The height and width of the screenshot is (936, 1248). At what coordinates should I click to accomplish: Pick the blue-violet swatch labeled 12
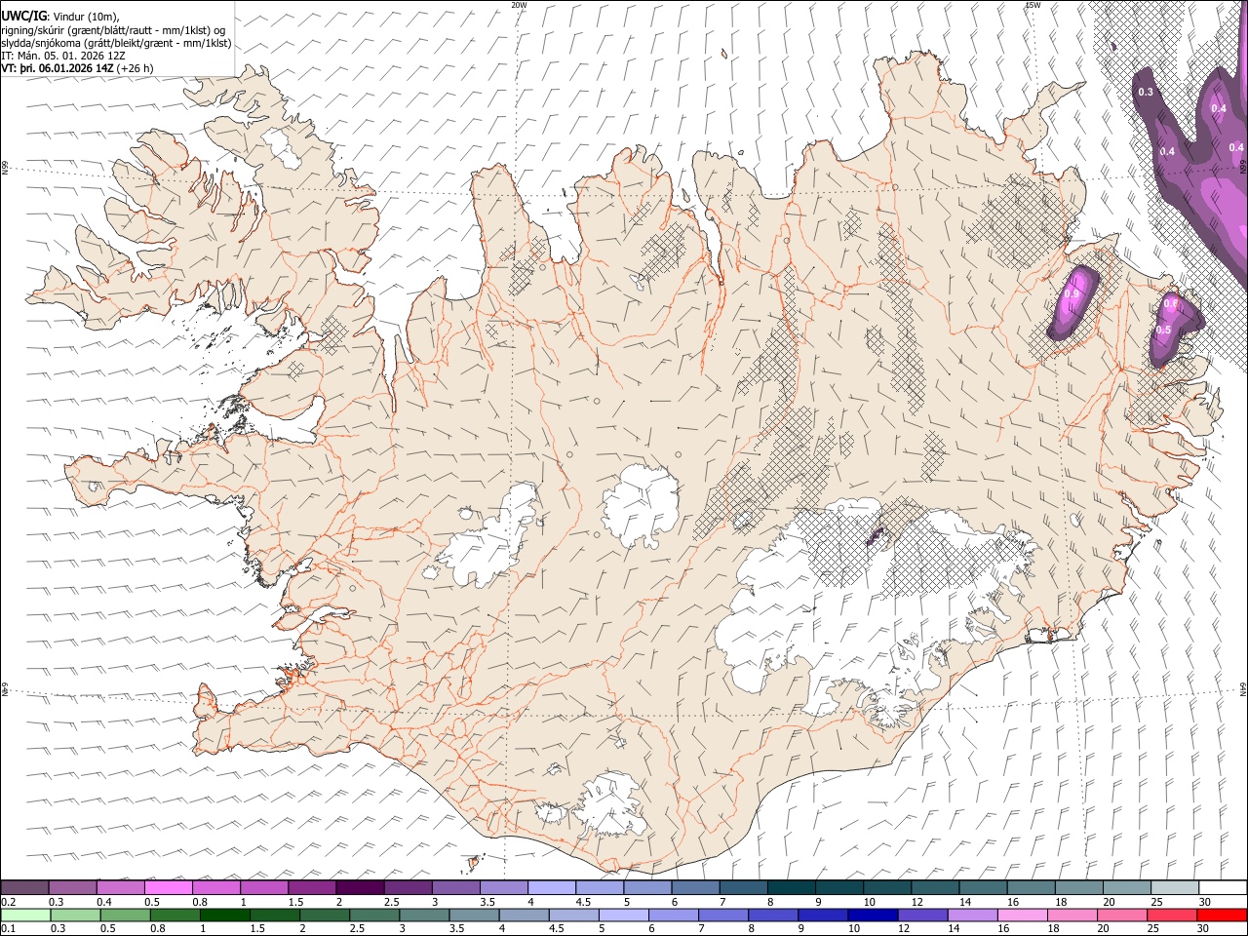click(920, 915)
